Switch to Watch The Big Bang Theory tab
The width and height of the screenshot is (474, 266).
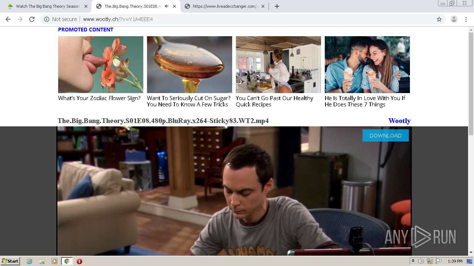47,6
